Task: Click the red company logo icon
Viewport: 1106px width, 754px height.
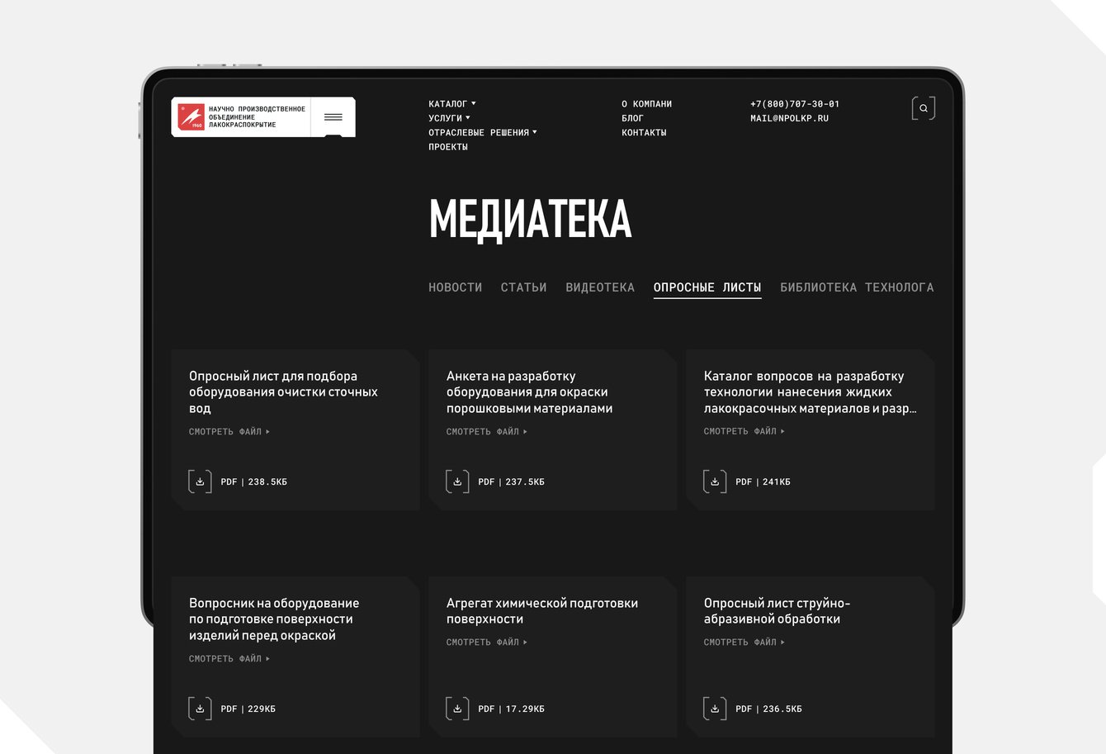Action: point(191,116)
